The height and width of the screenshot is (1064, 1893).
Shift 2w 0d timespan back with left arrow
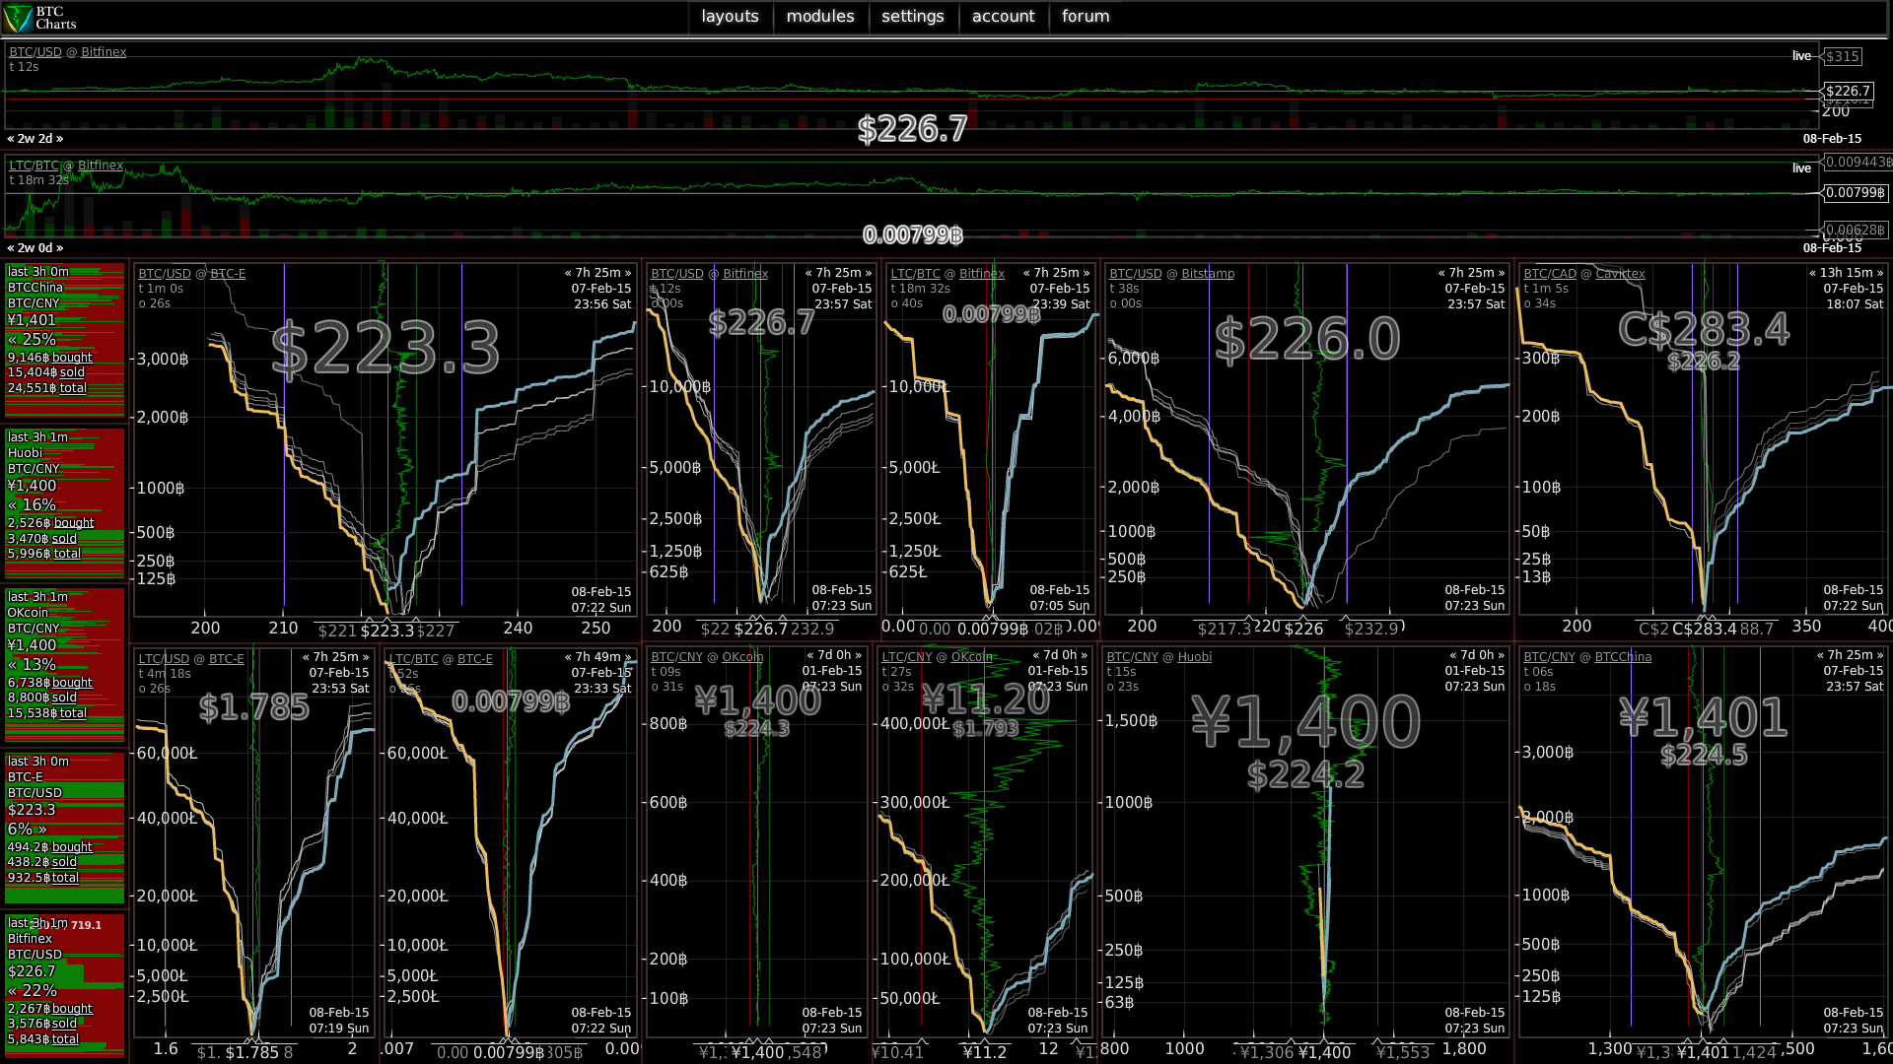[11, 248]
